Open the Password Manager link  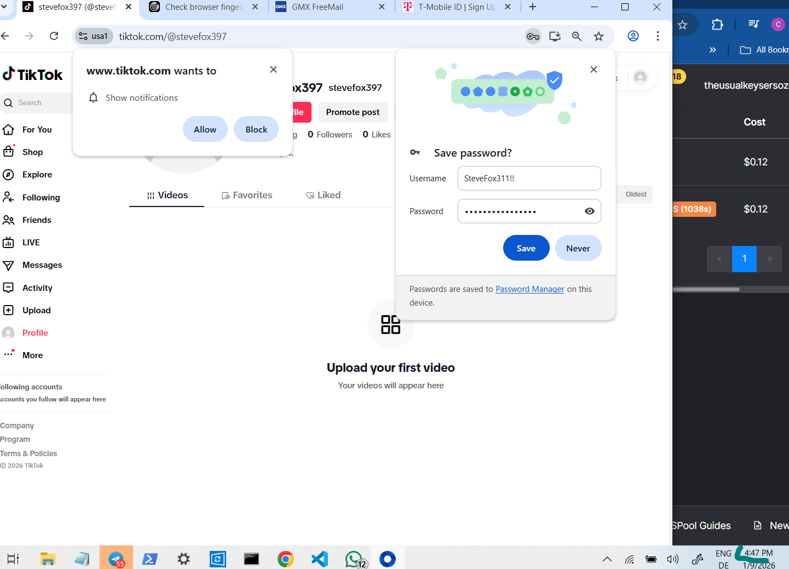coord(529,289)
